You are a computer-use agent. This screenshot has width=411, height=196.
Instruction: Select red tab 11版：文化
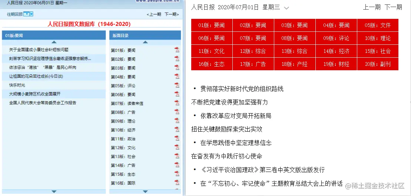click(x=212, y=51)
